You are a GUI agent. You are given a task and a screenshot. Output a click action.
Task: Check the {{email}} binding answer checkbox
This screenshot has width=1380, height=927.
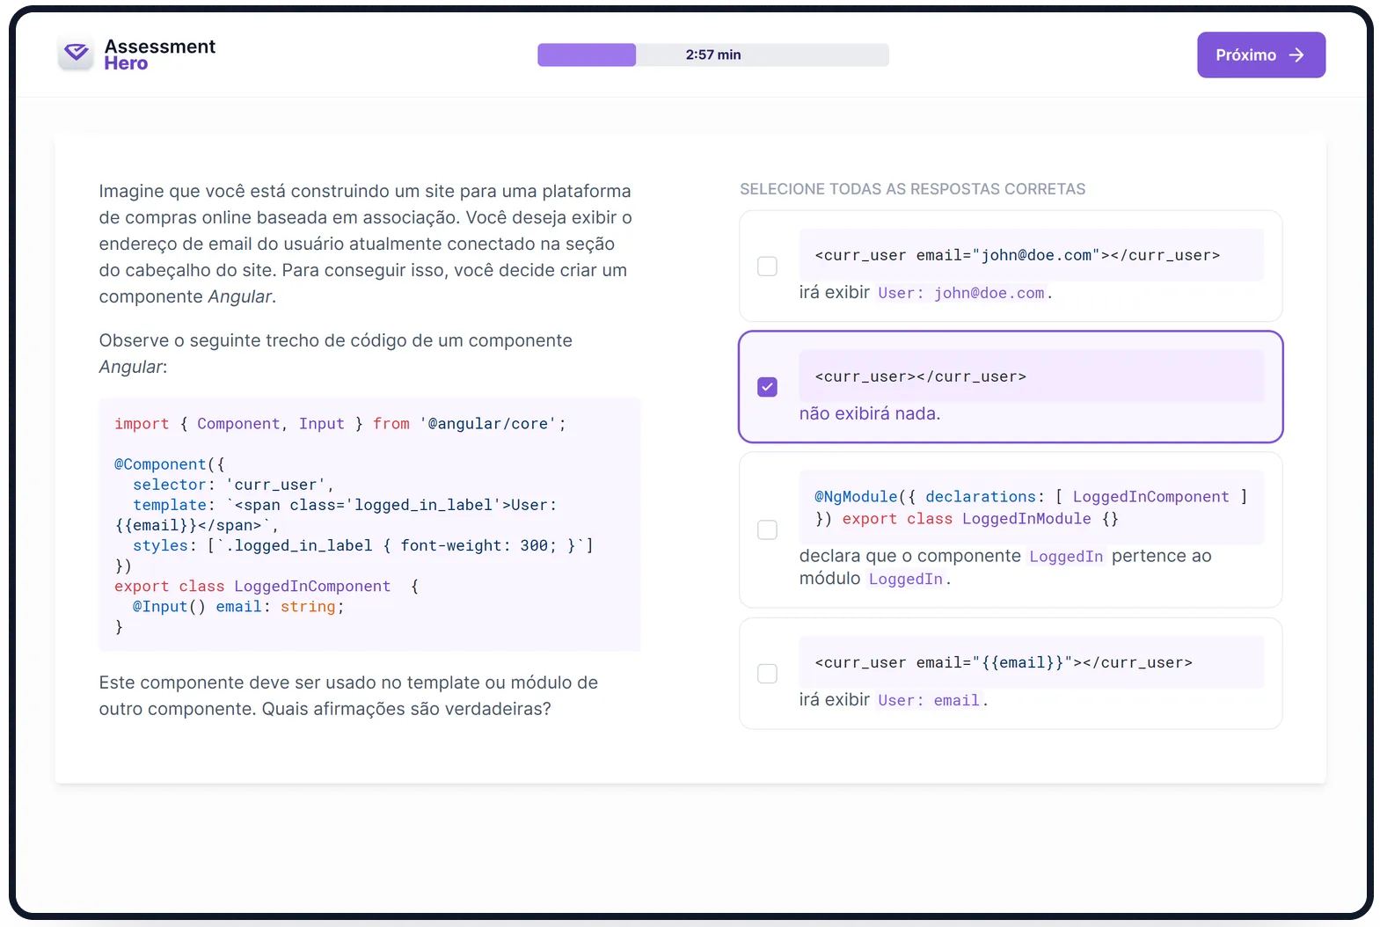pos(767,674)
